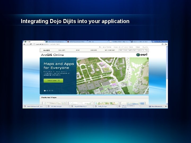This screenshot has width=191, height=143.
Task: Switch to the last browser tab before plus
Action: (141, 42)
